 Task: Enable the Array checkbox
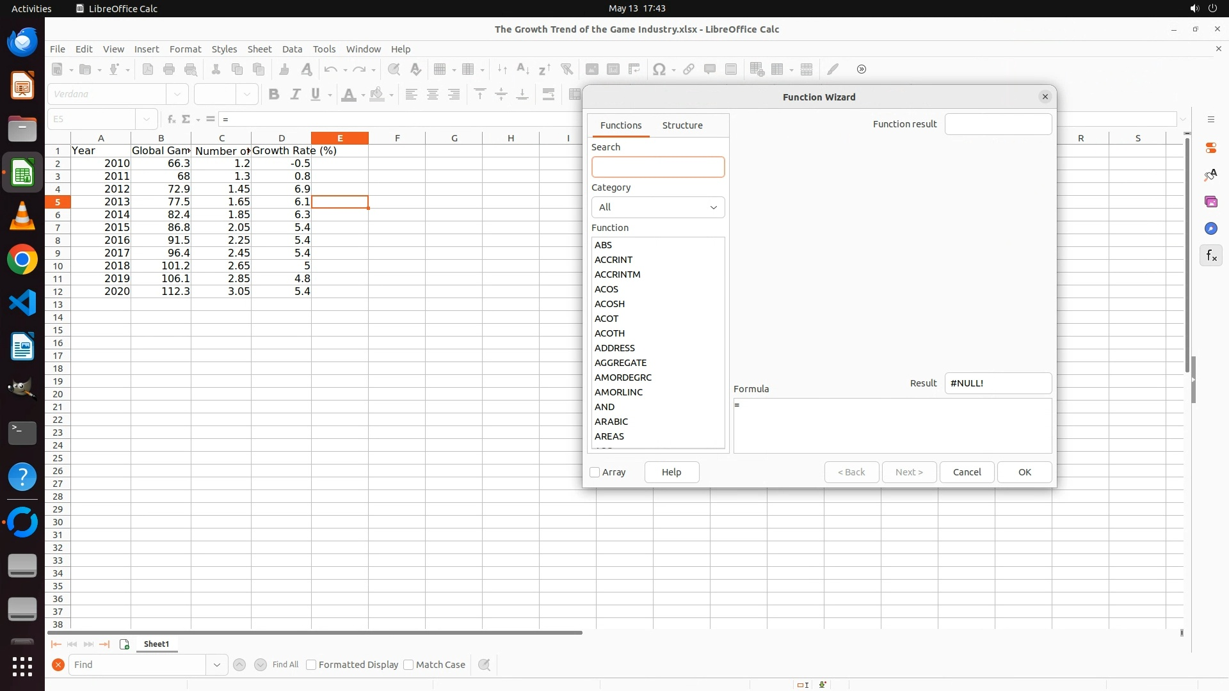[x=595, y=472]
